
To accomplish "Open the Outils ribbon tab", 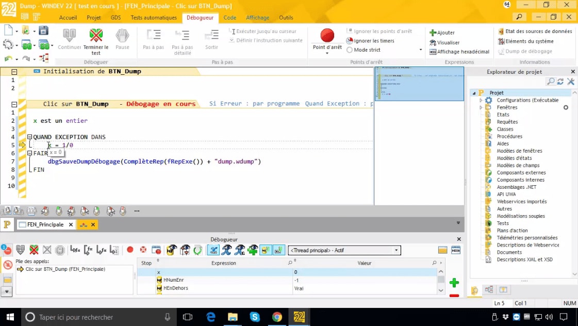I will click(x=286, y=18).
